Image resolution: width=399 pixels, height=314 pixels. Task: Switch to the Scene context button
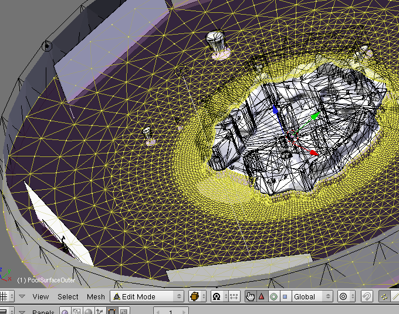124,311
